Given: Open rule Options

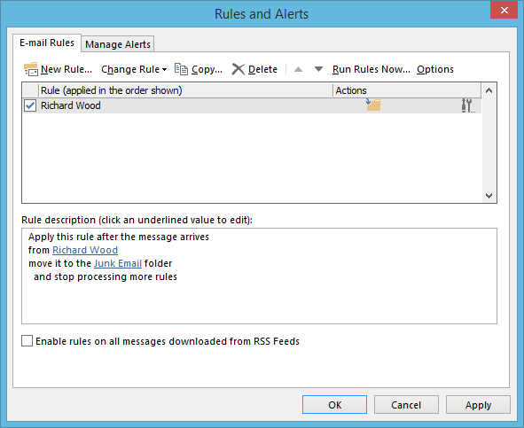Looking at the screenshot, I should pos(435,69).
